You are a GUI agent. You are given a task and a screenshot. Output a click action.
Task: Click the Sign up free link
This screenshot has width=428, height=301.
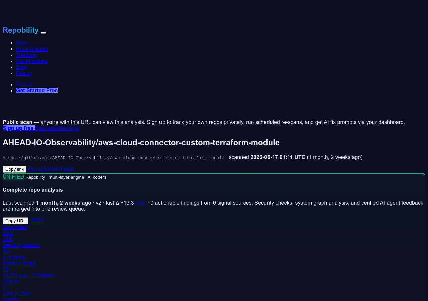tap(19, 128)
